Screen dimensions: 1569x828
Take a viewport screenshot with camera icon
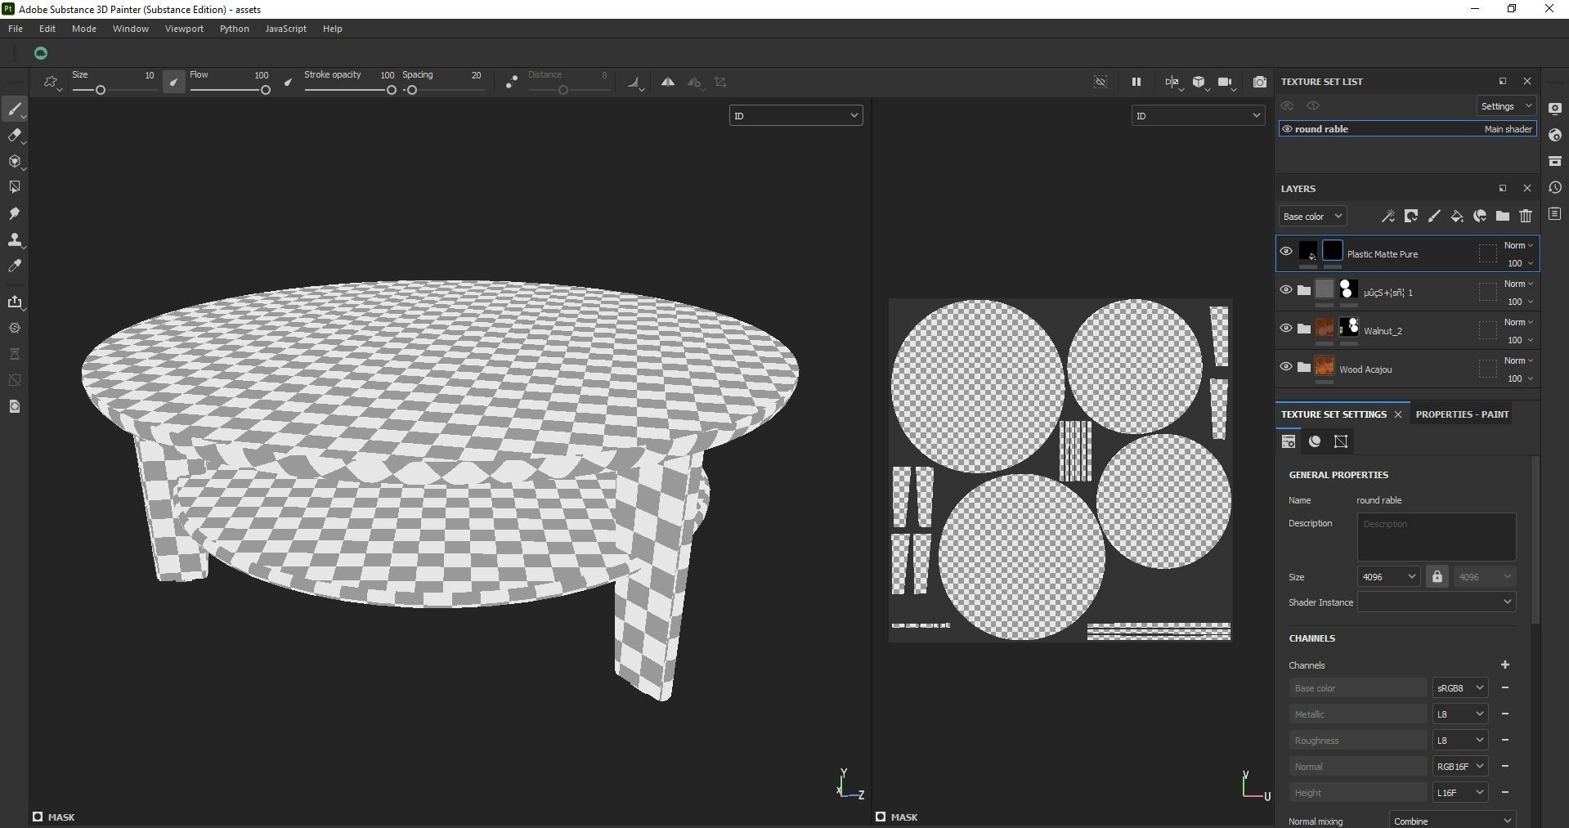pyautogui.click(x=1259, y=82)
